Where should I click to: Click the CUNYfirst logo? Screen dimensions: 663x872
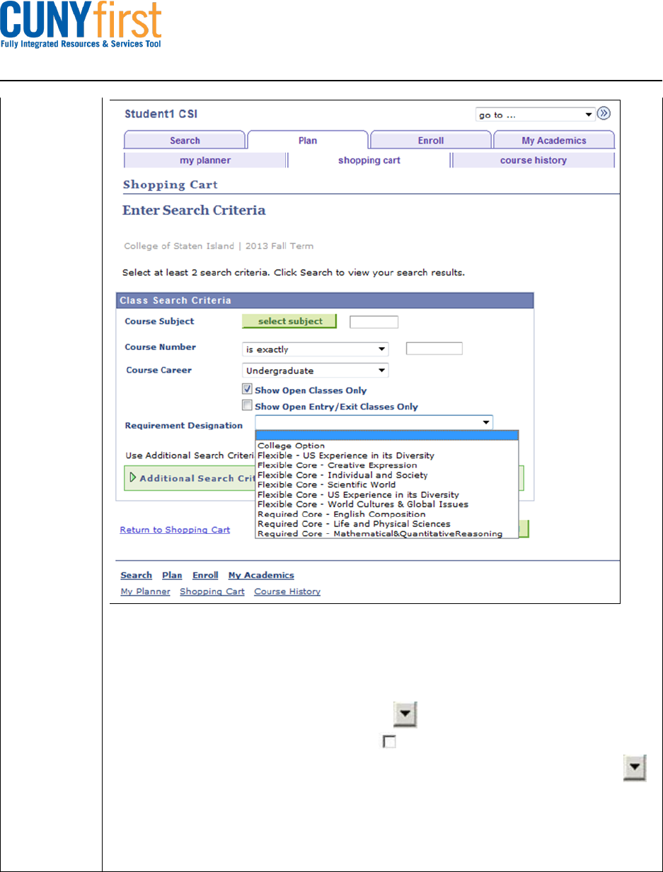click(x=81, y=26)
